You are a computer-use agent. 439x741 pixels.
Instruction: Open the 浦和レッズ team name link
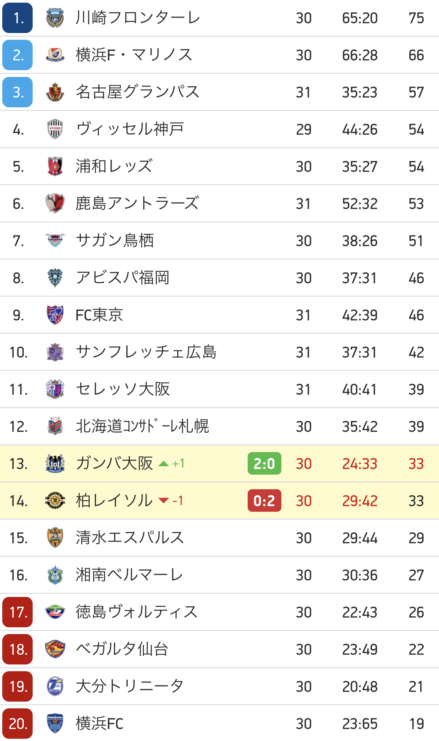pyautogui.click(x=114, y=167)
